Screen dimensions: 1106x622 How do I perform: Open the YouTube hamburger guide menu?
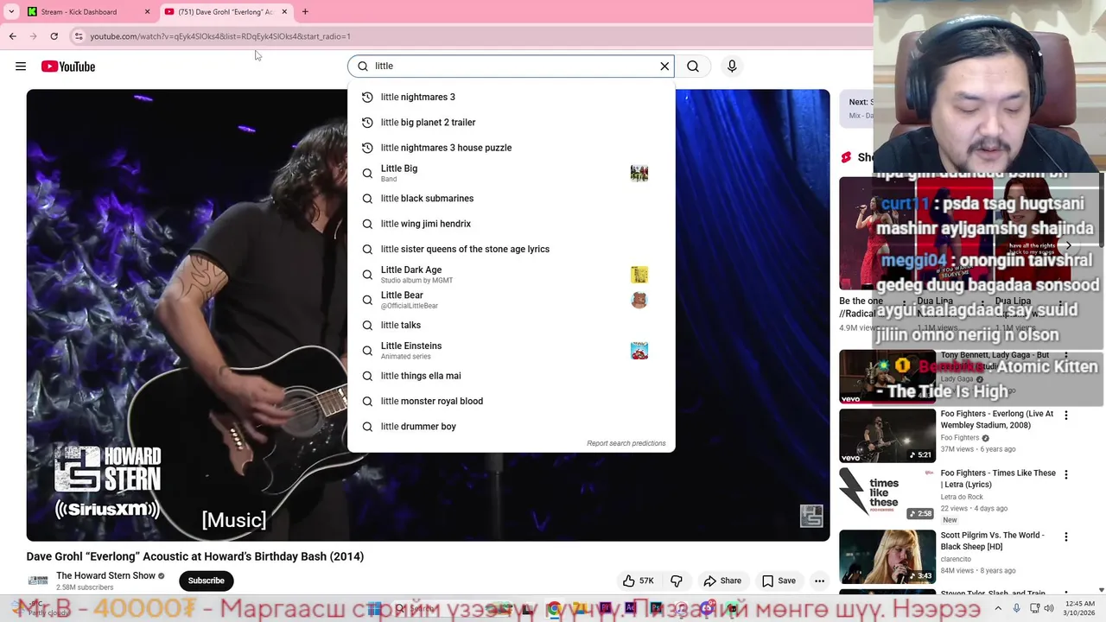coord(21,67)
